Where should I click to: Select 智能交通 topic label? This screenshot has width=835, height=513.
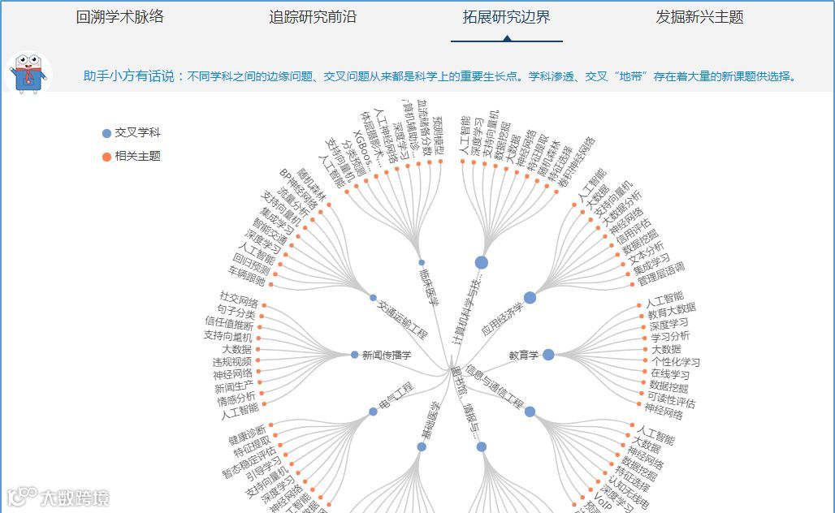270,231
